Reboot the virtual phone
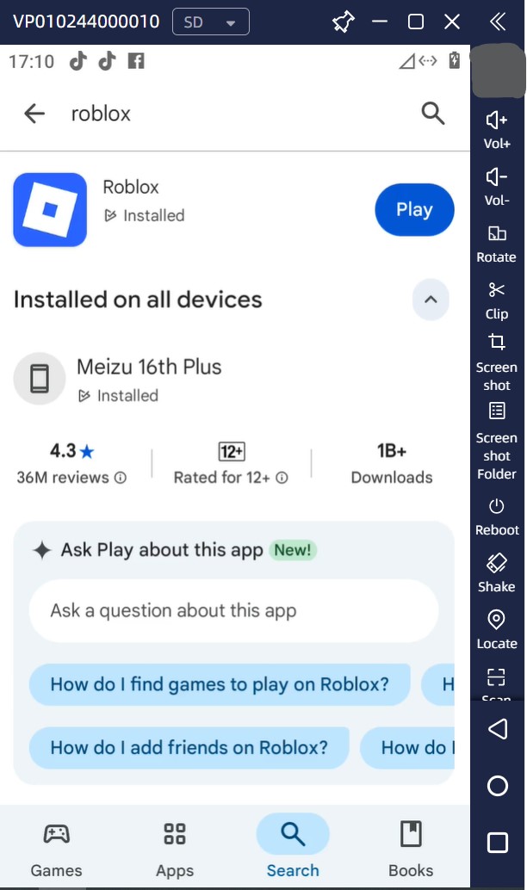The image size is (527, 890). point(496,506)
